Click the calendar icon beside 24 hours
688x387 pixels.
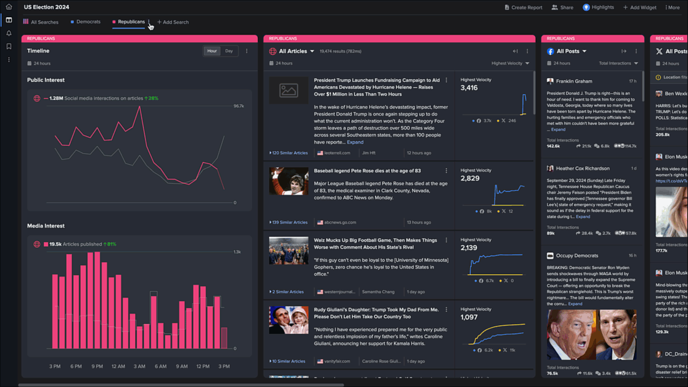point(271,63)
